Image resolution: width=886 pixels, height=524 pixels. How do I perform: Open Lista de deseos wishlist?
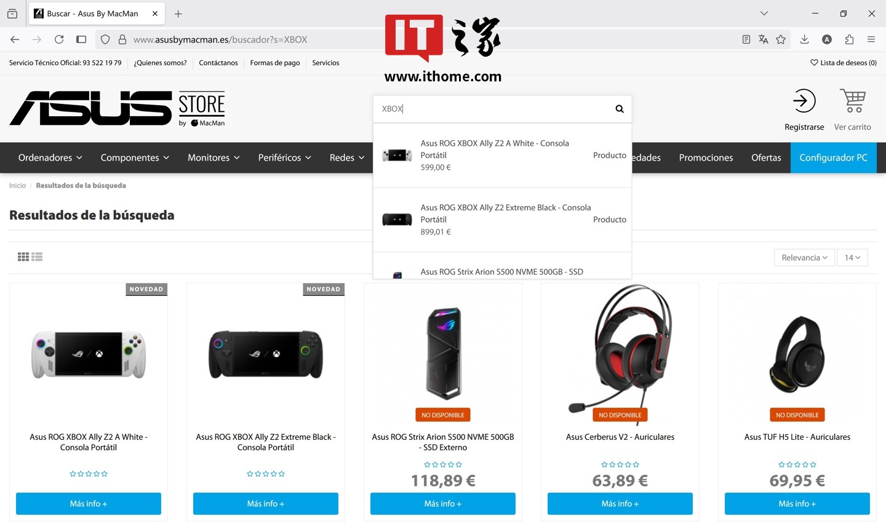844,63
